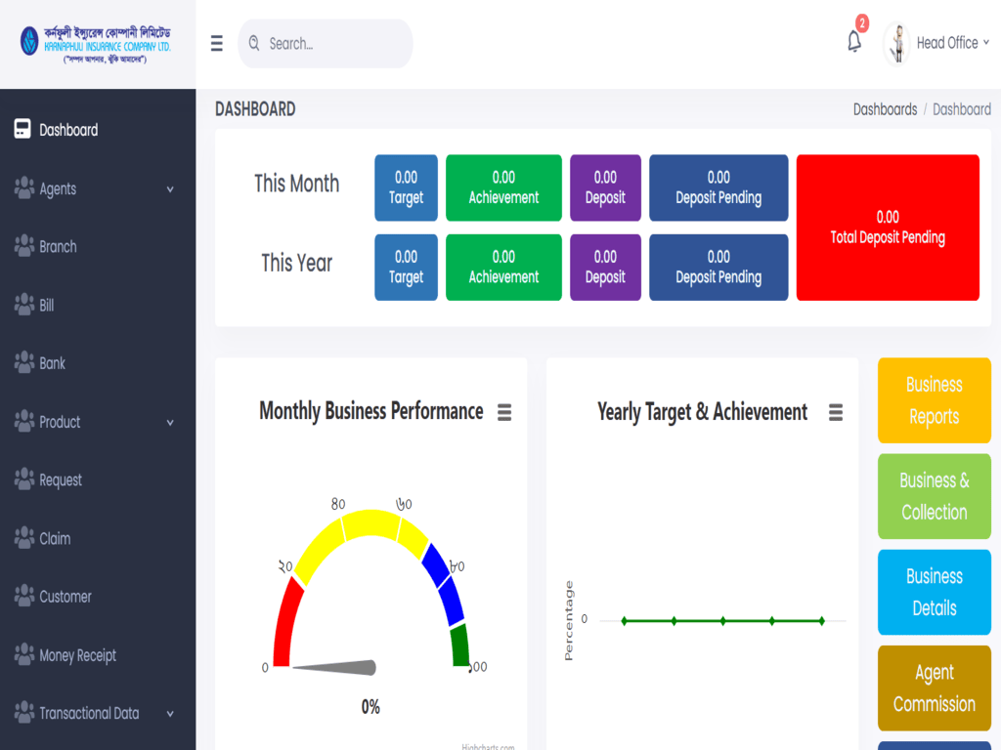This screenshot has width=1001, height=750.
Task: Open the Business Reports button
Action: pyautogui.click(x=934, y=400)
